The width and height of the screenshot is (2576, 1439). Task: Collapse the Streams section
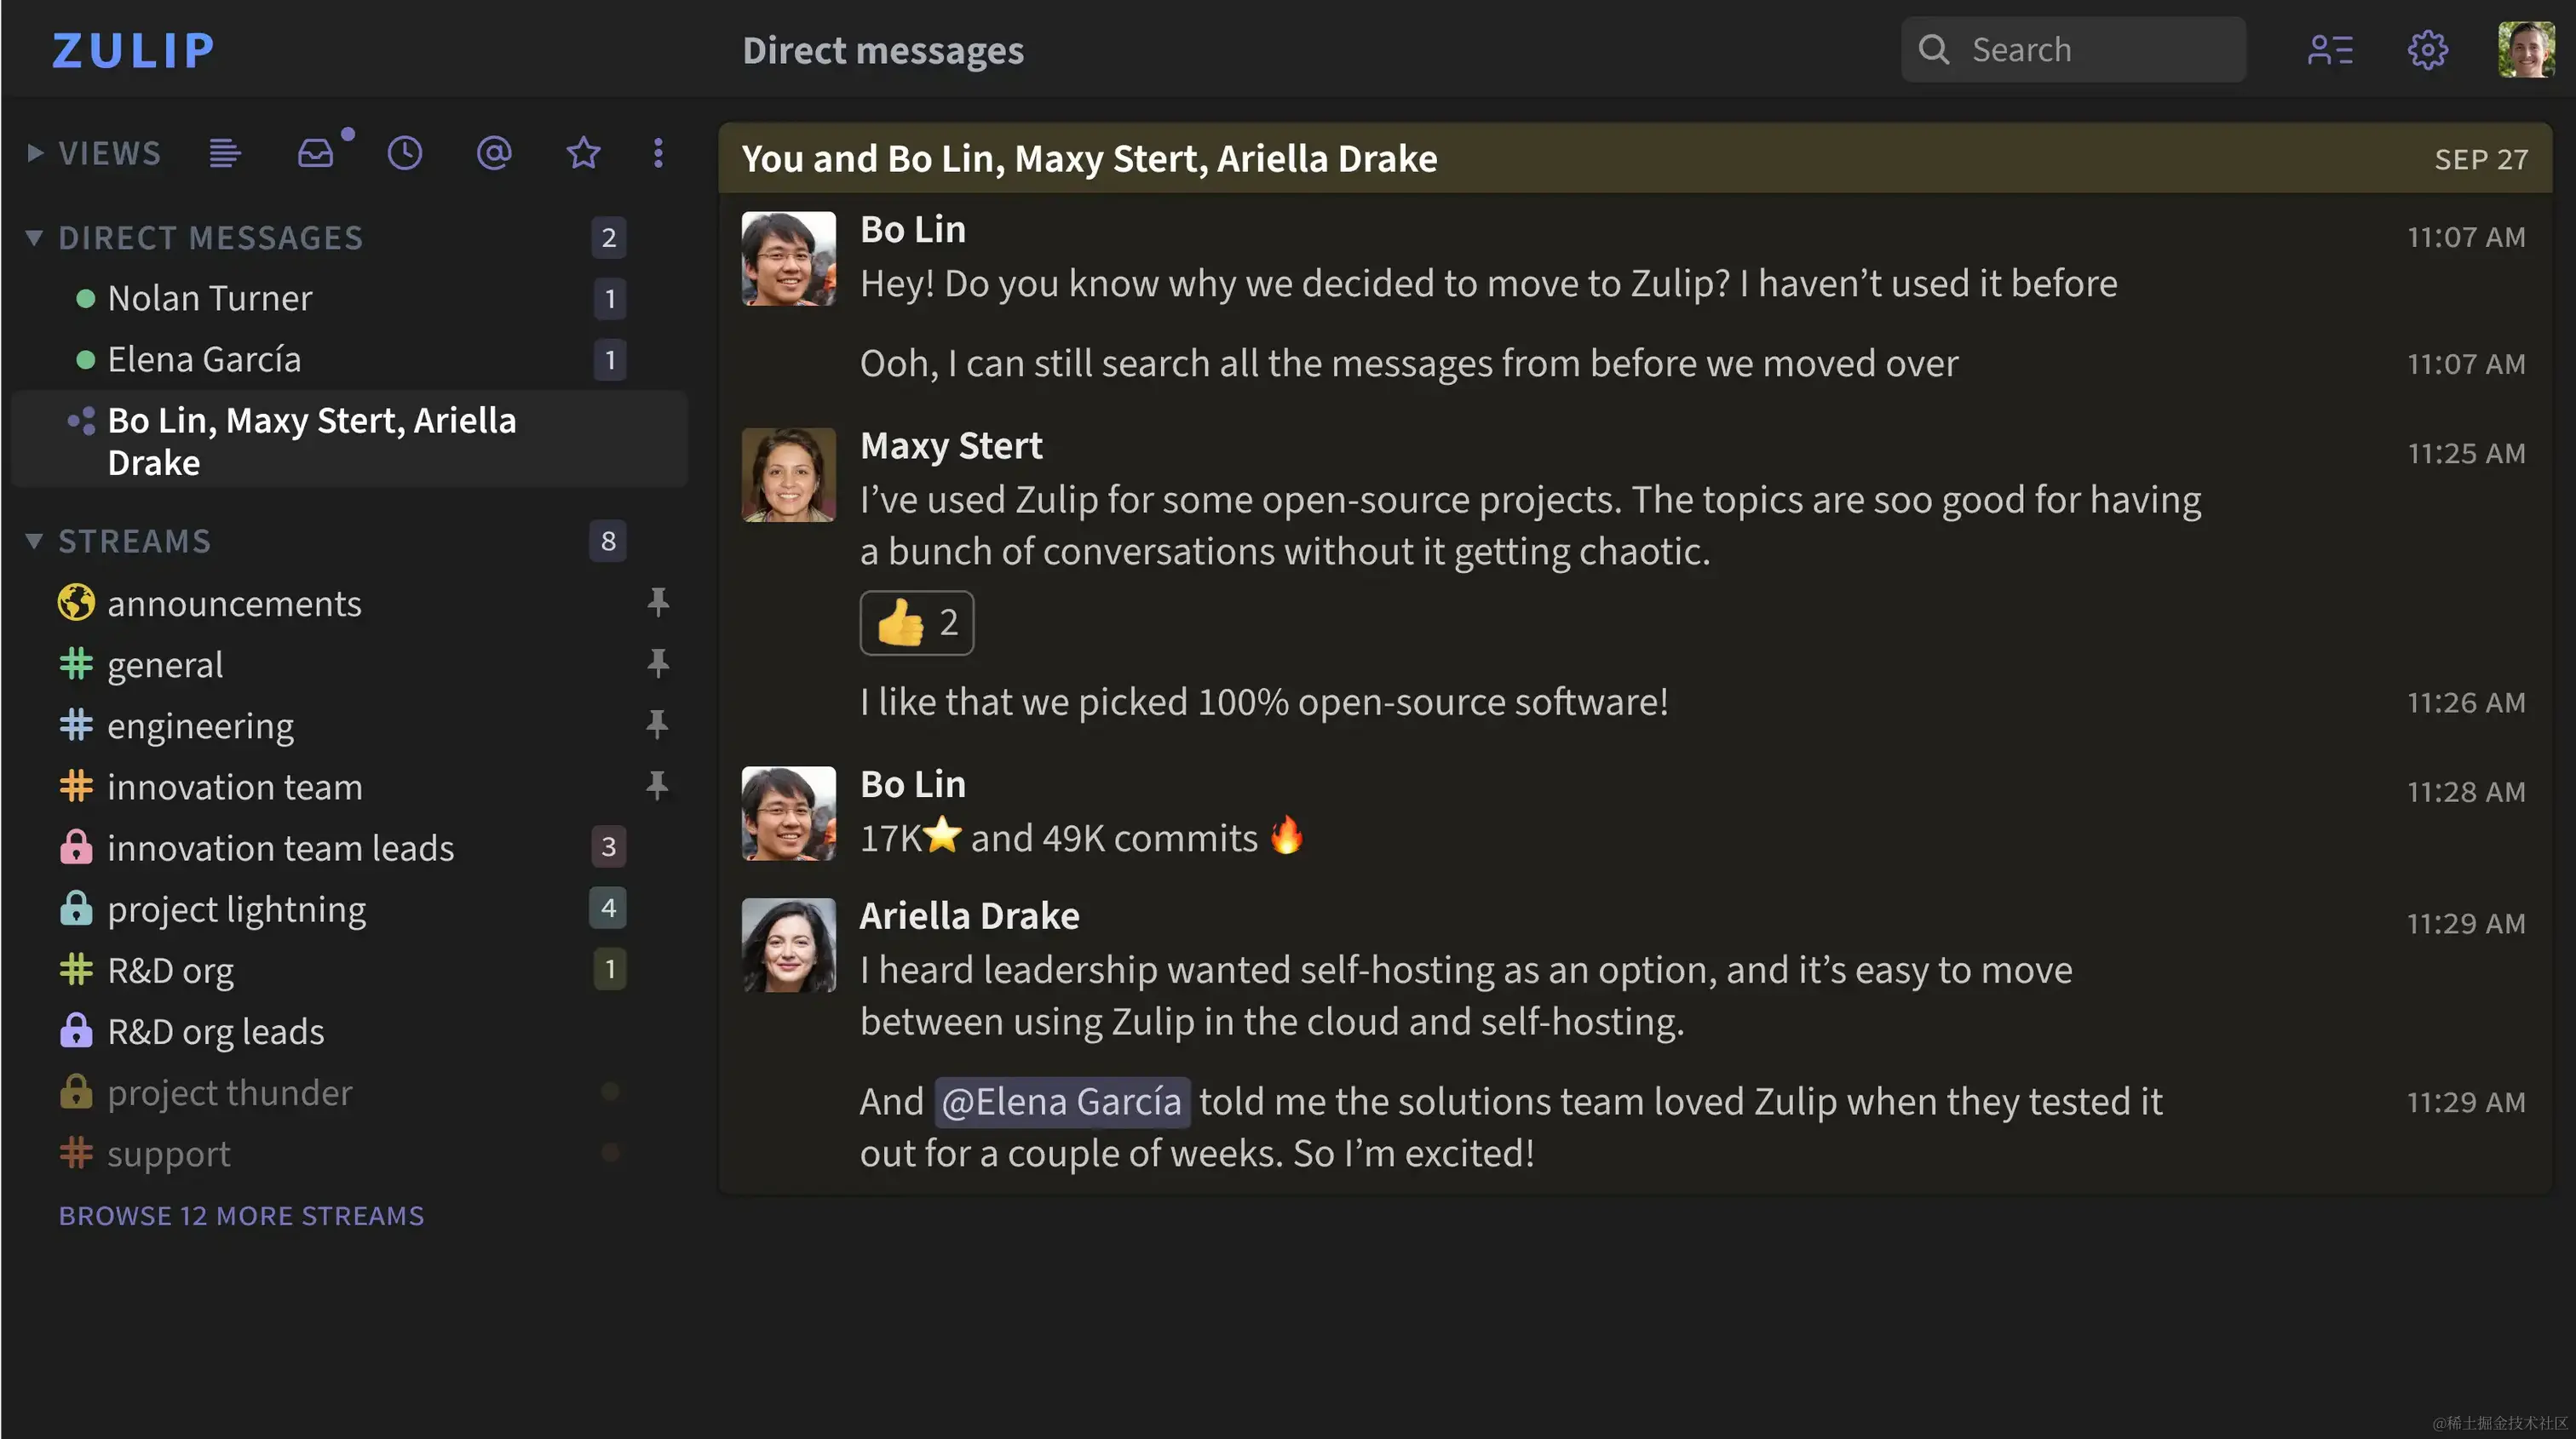click(x=34, y=542)
